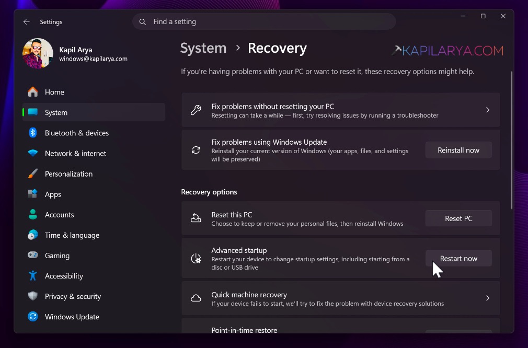Screen dimensions: 528x348
Task: Click the Advanced startup title text
Action: coord(239,250)
